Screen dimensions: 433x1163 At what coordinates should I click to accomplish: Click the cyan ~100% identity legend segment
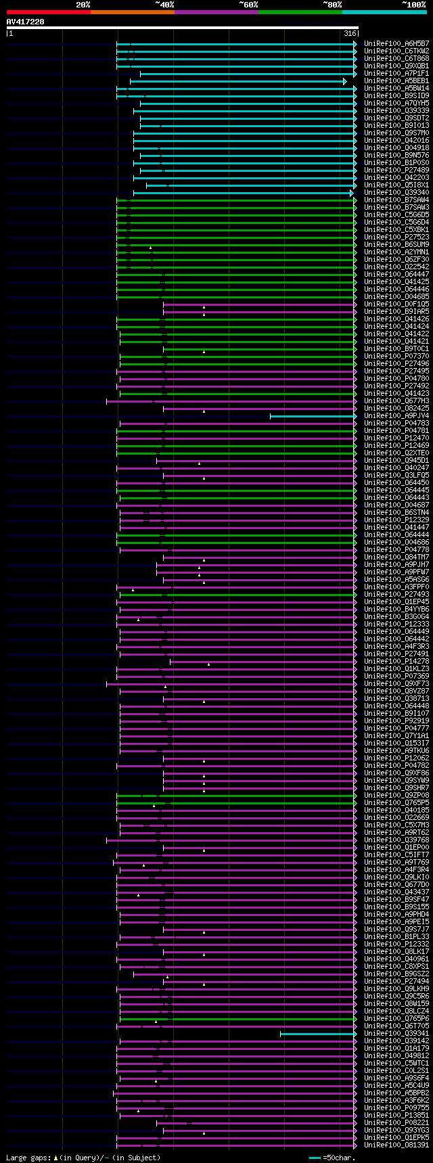(384, 12)
